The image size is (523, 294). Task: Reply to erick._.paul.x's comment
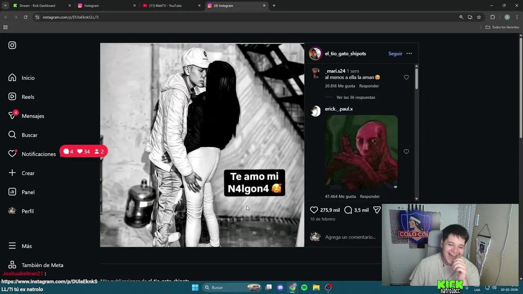(370, 196)
